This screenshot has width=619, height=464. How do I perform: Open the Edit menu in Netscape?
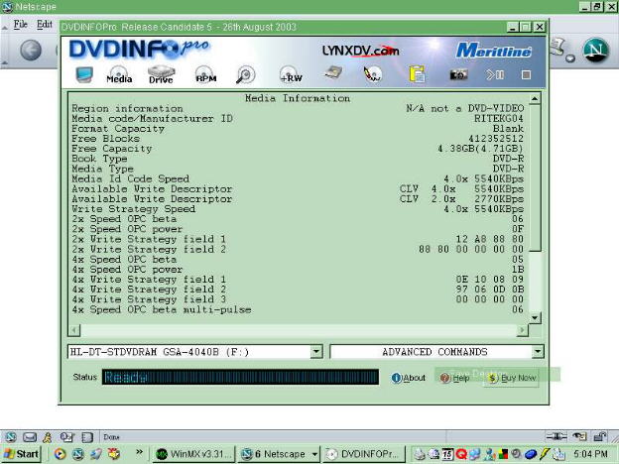click(45, 25)
